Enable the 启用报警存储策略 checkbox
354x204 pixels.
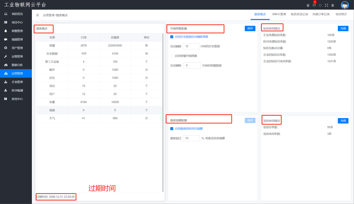pyautogui.click(x=172, y=56)
